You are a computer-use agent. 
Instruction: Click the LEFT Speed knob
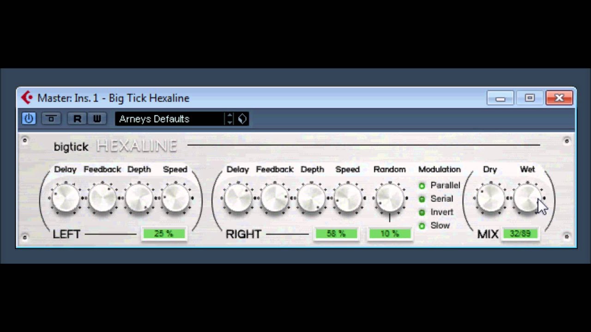point(175,198)
